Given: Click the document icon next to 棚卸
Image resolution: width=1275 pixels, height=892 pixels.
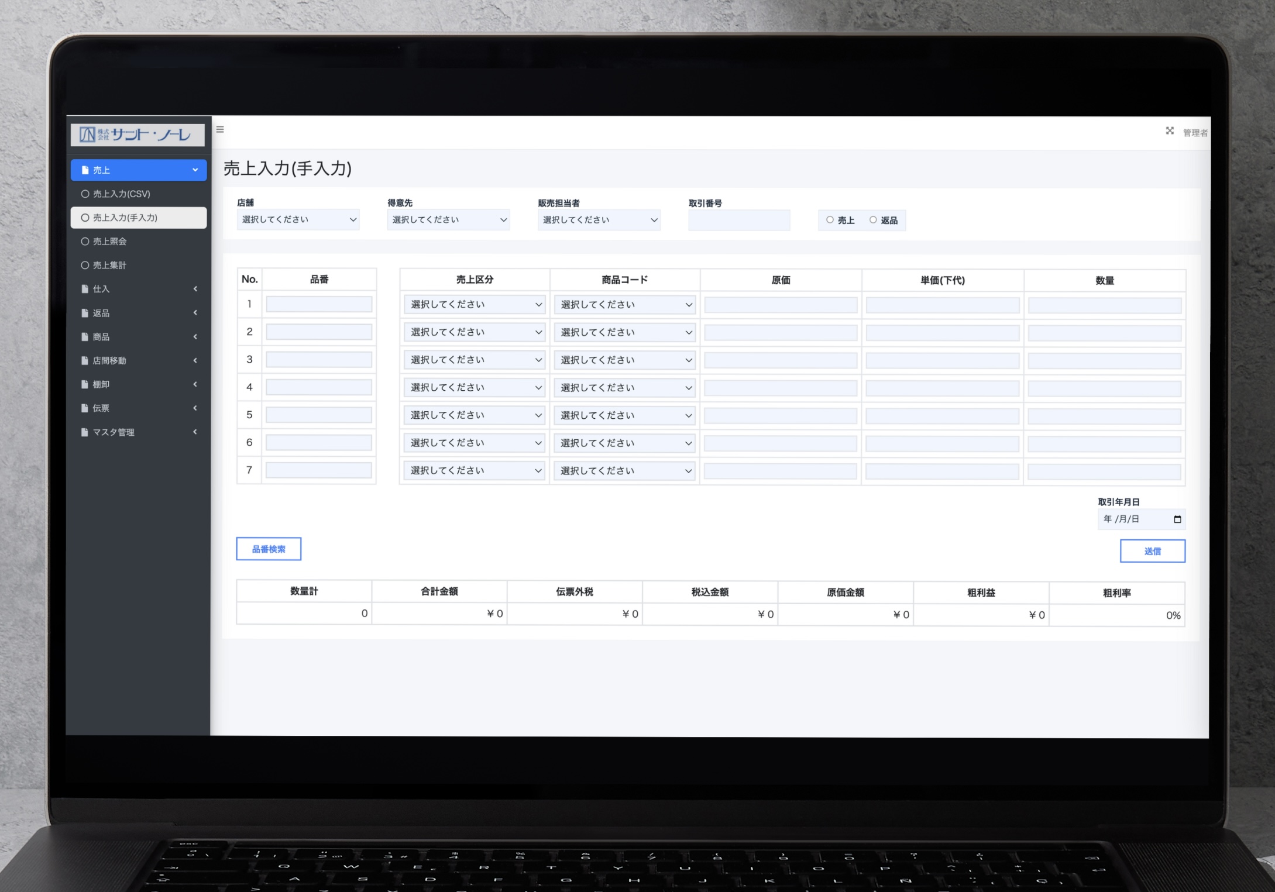Looking at the screenshot, I should (85, 384).
